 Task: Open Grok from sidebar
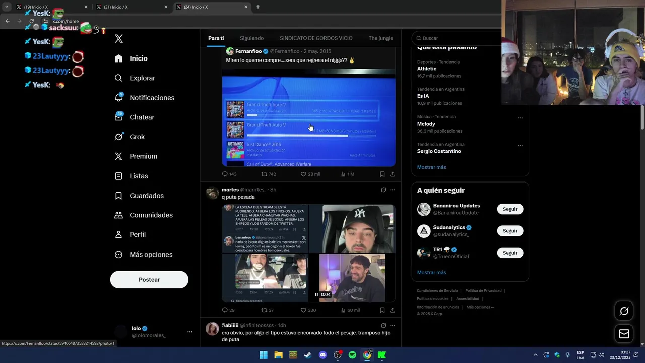[130, 137]
